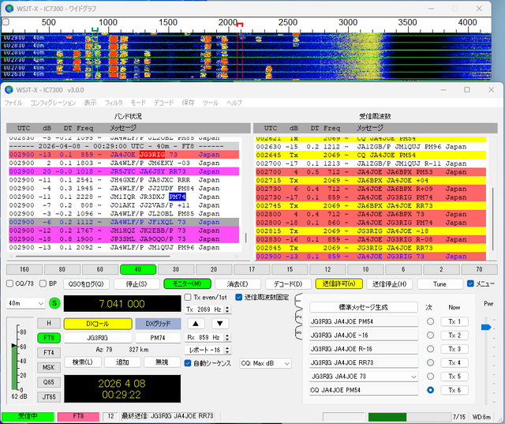Select next radio for JG3RIG JA4JOE RR73
Viewport: 505px width, 424px height.
pos(430,362)
